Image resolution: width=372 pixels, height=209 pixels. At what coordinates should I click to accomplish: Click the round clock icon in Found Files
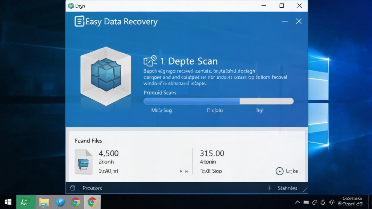coord(279,171)
